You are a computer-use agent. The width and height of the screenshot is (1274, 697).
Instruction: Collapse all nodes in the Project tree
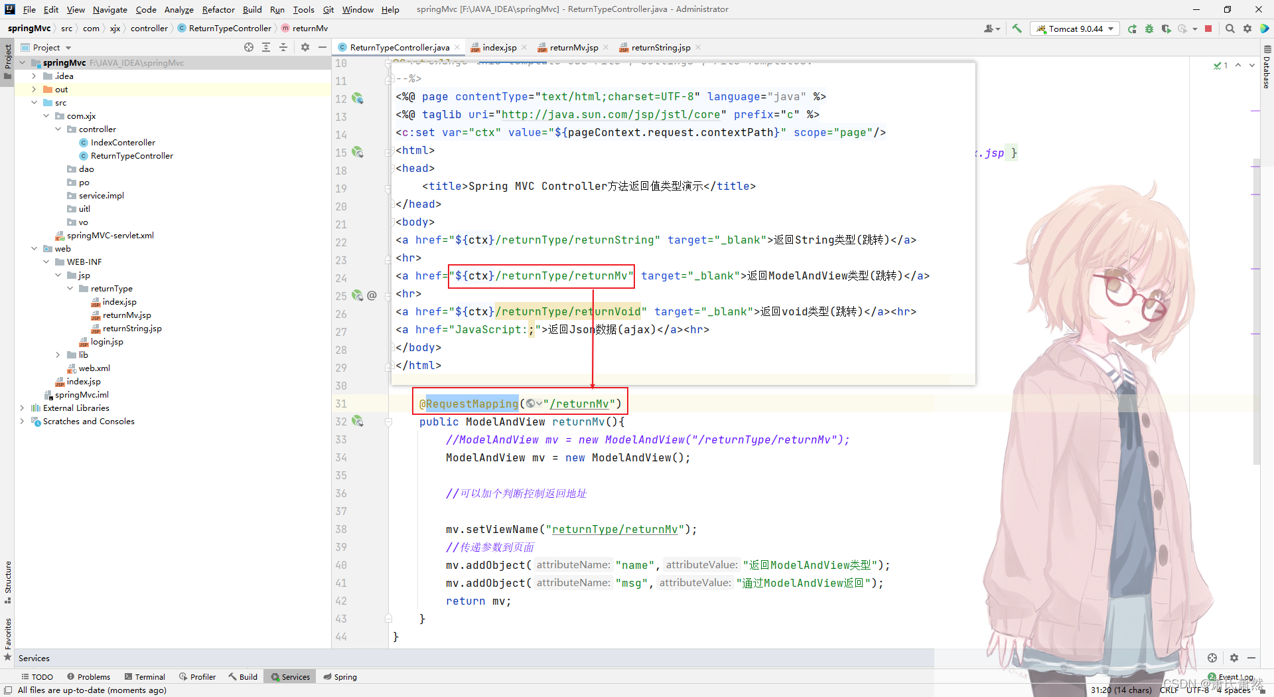tap(283, 47)
